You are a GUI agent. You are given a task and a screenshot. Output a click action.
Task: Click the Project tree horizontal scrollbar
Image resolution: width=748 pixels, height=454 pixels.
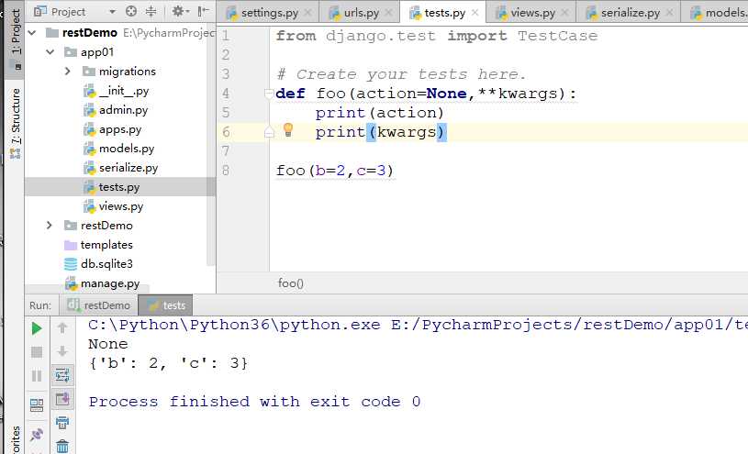pyautogui.click(x=88, y=289)
